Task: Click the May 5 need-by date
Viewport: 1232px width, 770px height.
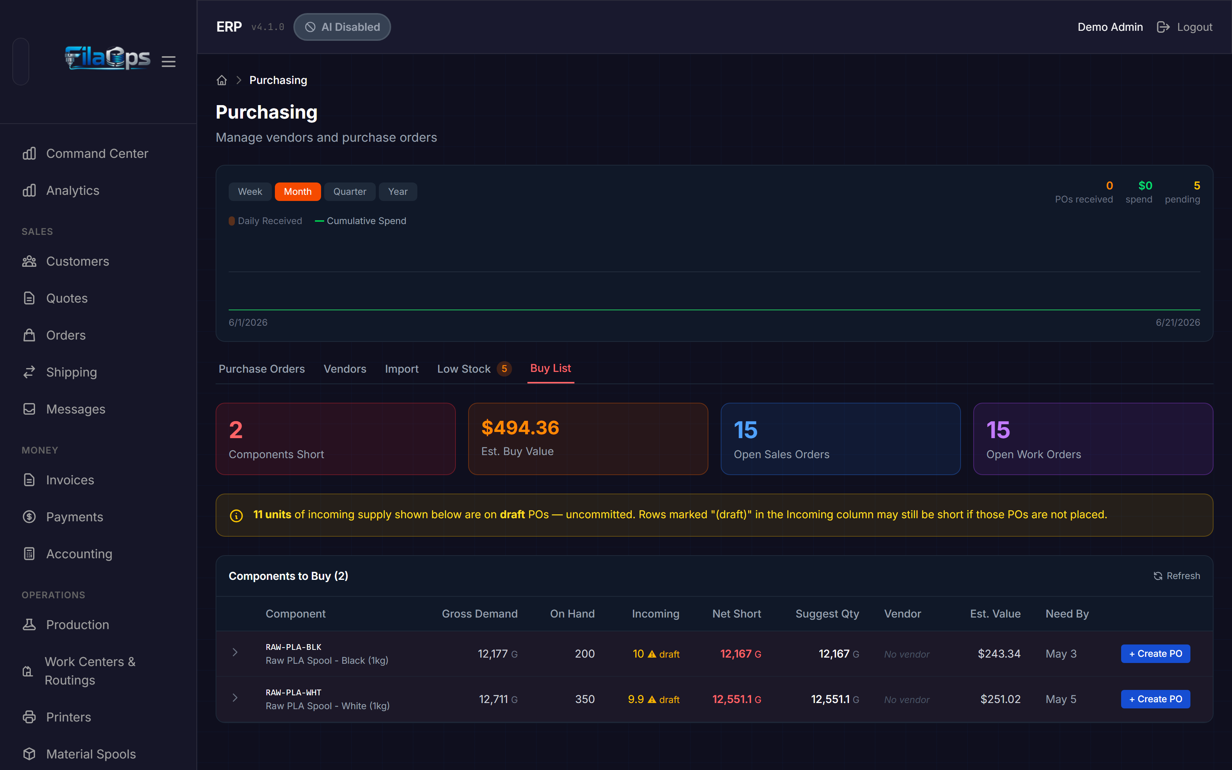Action: click(x=1061, y=699)
